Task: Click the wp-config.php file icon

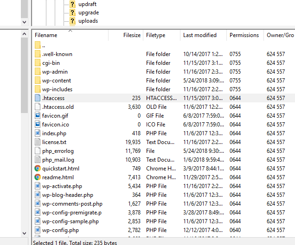Action: pyautogui.click(x=38, y=230)
